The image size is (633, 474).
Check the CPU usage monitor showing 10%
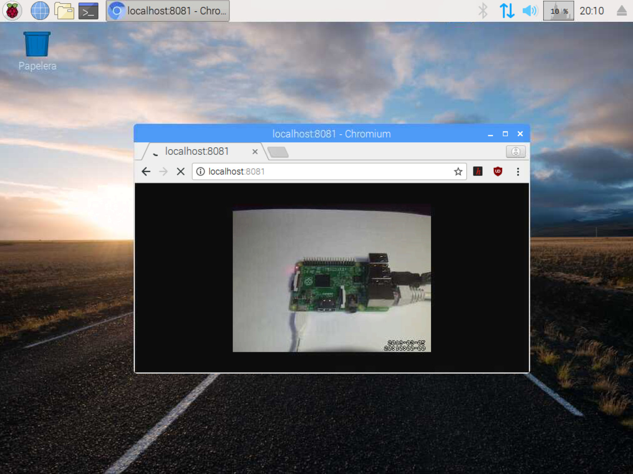tap(558, 10)
